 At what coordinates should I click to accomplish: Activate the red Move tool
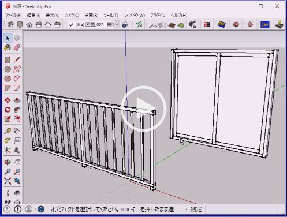point(8,100)
